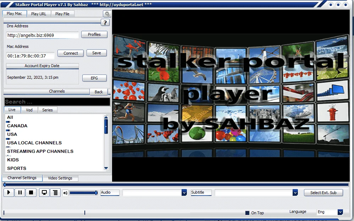The image size is (354, 221).
Task: Select the Vod tab
Action: point(29,110)
